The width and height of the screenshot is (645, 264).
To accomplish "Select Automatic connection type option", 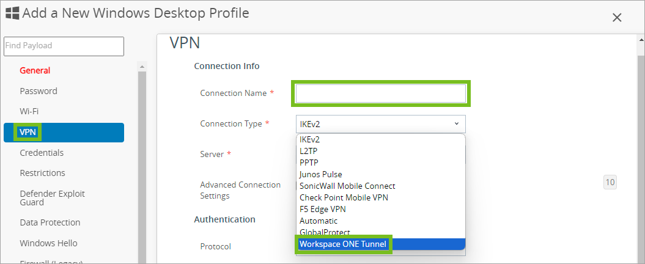I will [x=380, y=221].
